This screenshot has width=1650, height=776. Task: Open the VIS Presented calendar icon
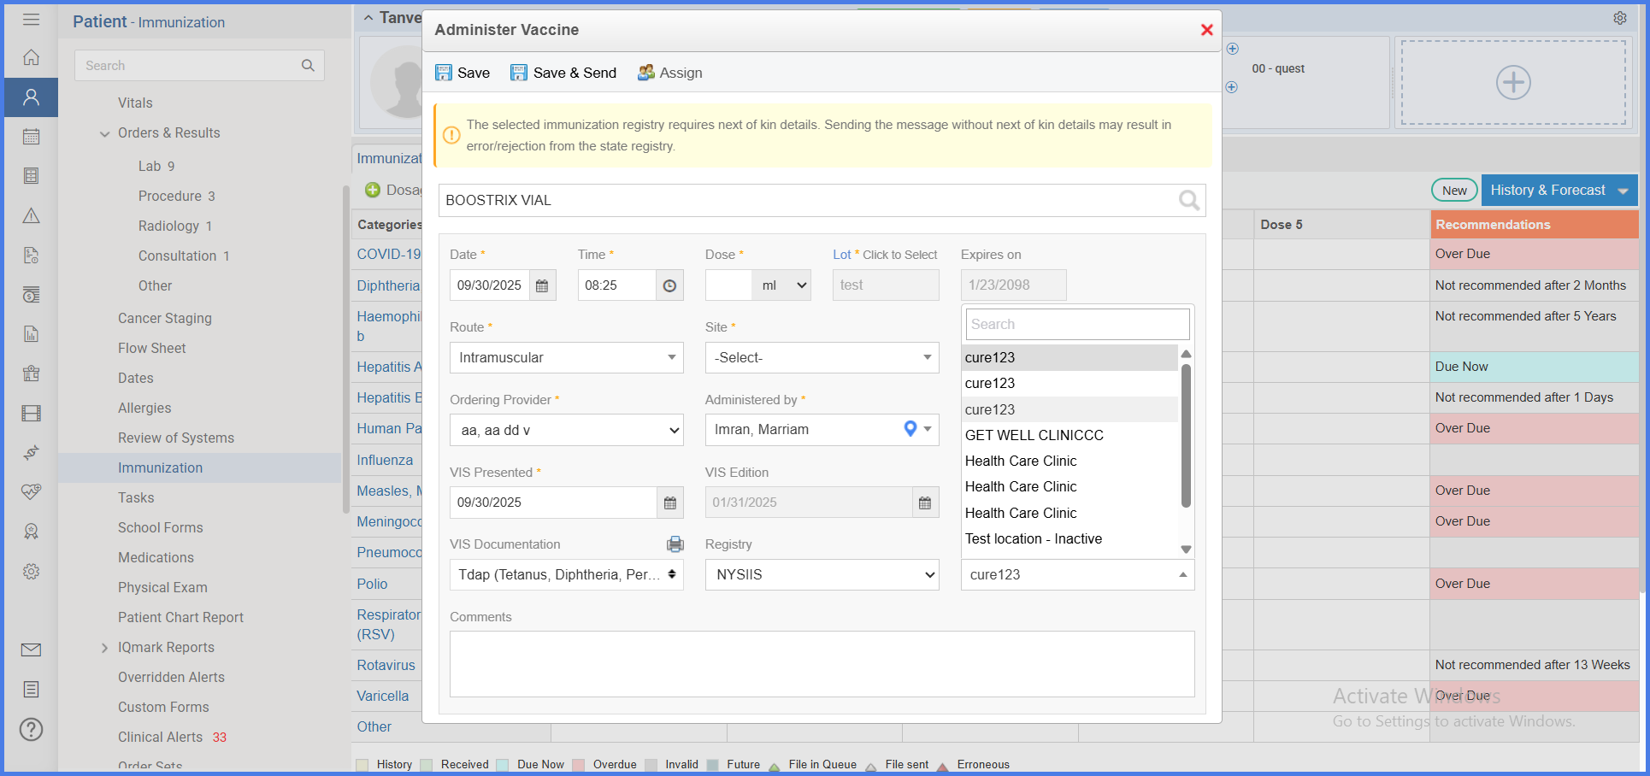coord(669,503)
